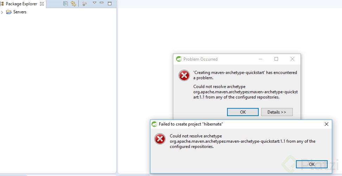342x176 pixels.
Task: Click the Spring icon in Problem Occurred title
Action: [179, 59]
